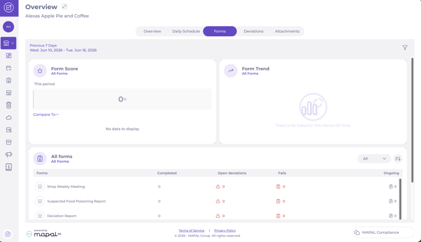Open the Terms of Service link

coord(192,230)
